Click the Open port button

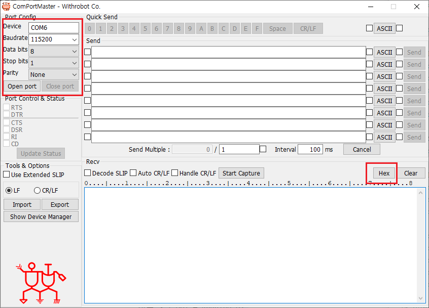[22, 86]
